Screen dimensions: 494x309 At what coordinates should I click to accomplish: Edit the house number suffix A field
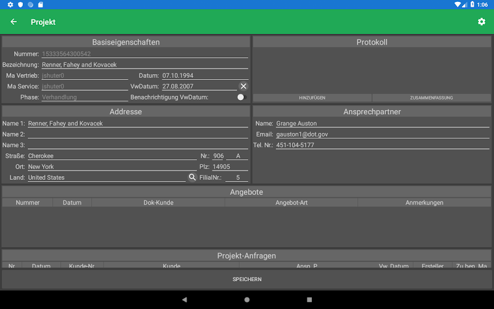coord(237,156)
